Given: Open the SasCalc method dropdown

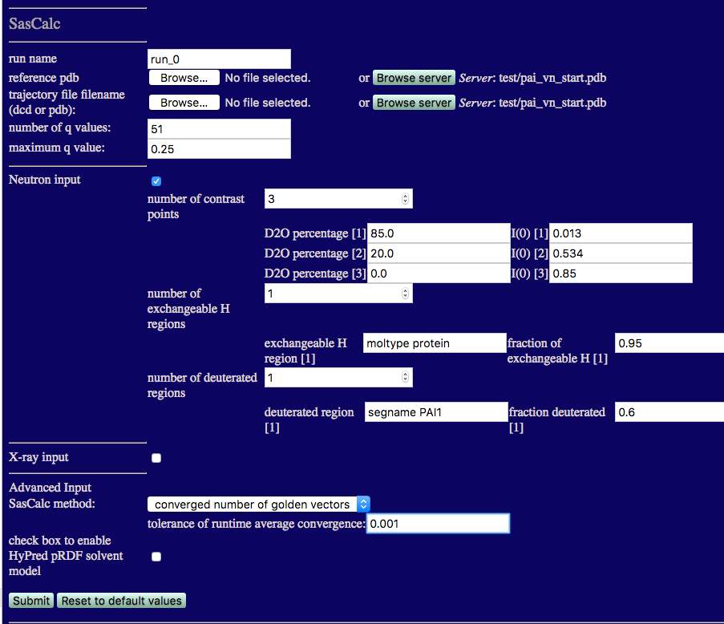Looking at the screenshot, I should (x=258, y=504).
